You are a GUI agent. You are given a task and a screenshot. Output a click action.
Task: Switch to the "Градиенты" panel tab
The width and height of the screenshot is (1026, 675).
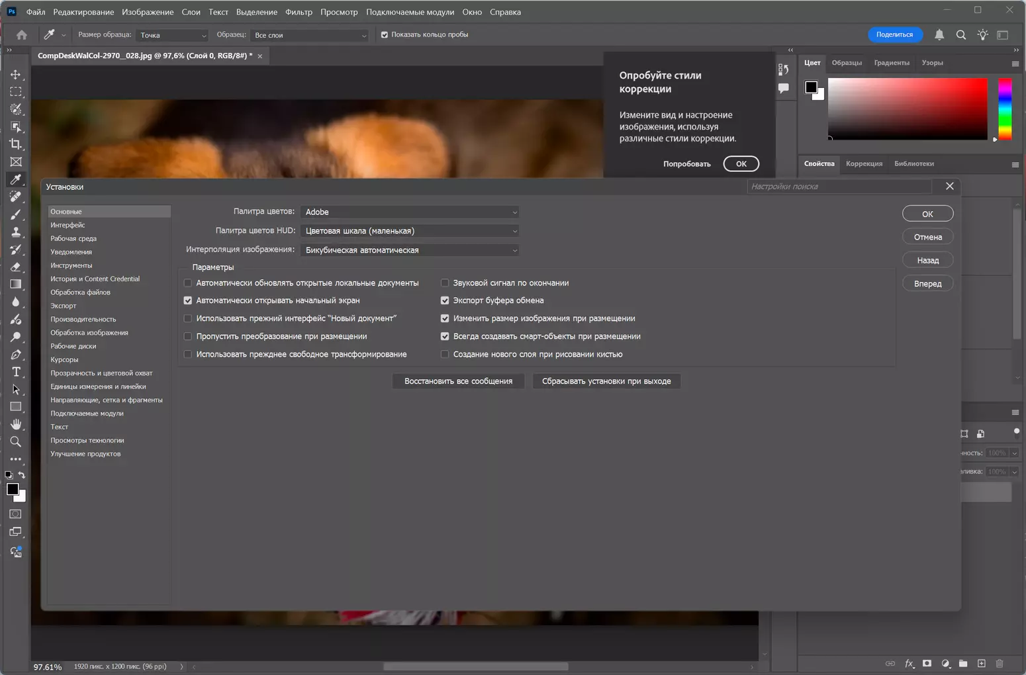(891, 63)
